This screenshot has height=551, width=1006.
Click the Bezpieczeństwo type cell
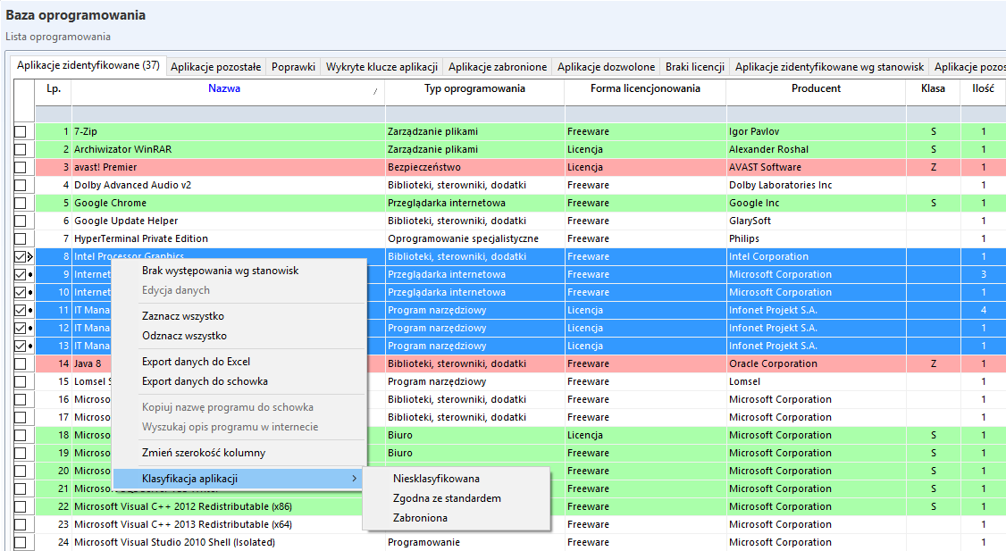pos(474,167)
